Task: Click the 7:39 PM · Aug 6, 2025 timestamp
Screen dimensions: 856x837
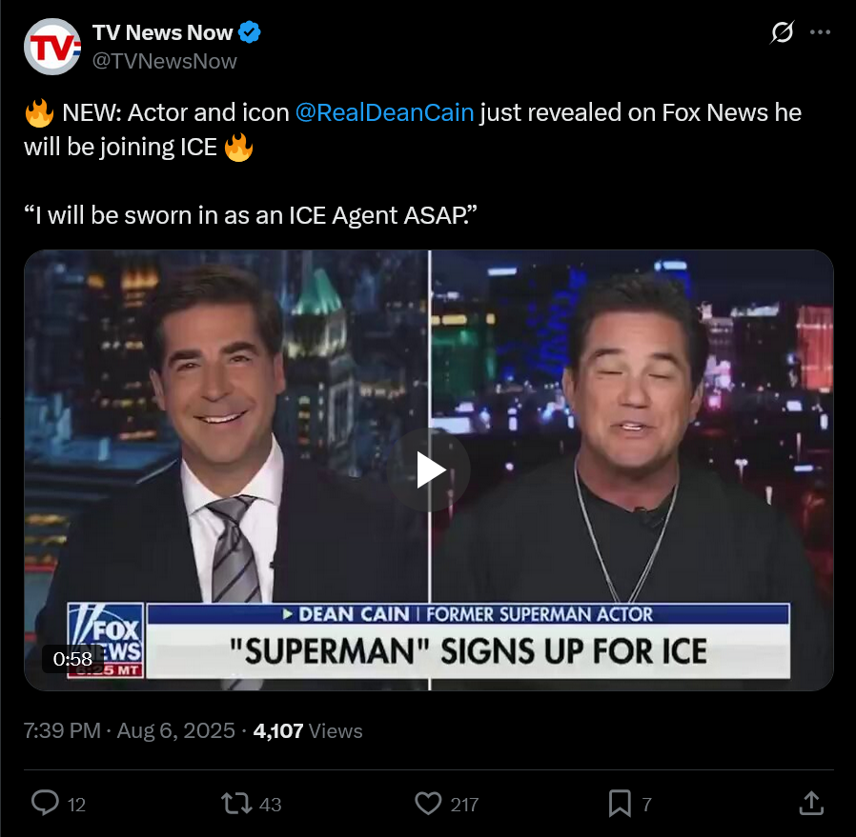Action: pyautogui.click(x=130, y=730)
